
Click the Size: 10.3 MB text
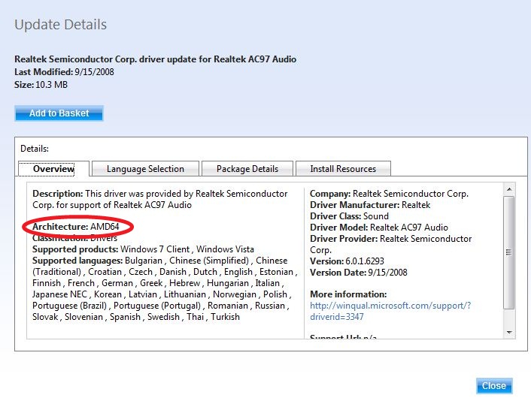(x=41, y=85)
